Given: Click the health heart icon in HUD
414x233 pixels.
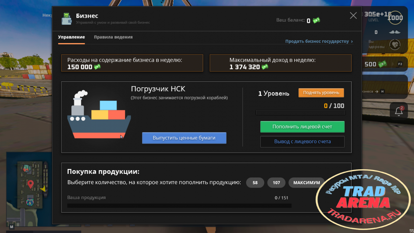Looking at the screenshot, I should 395,44.
